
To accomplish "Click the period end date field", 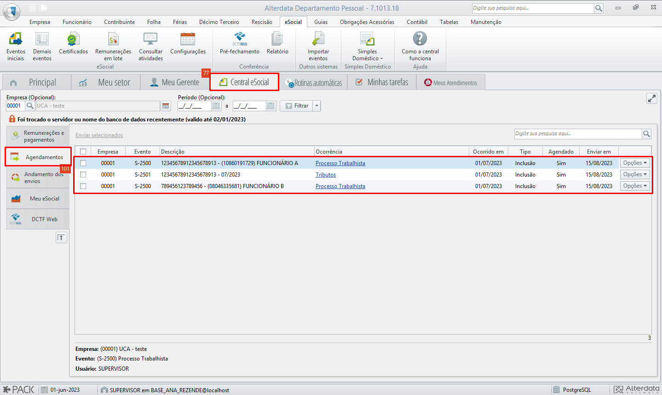I will pyautogui.click(x=249, y=106).
